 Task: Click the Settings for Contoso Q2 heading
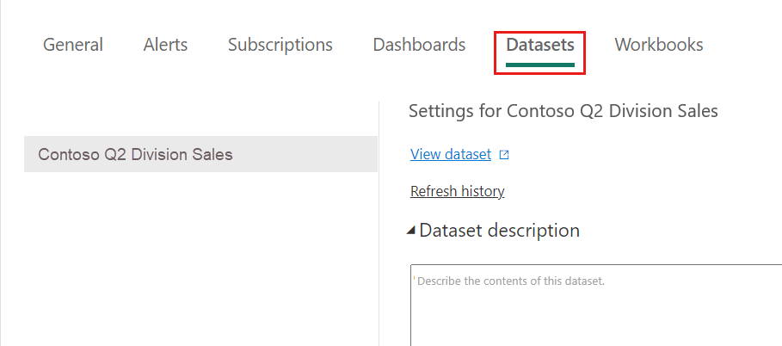563,111
